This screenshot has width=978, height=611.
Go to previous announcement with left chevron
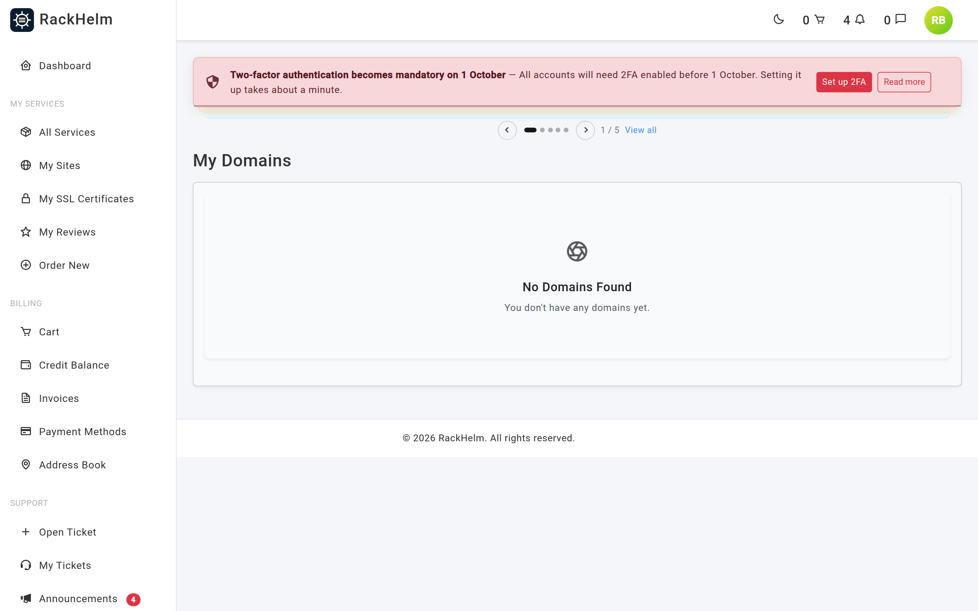tap(507, 130)
